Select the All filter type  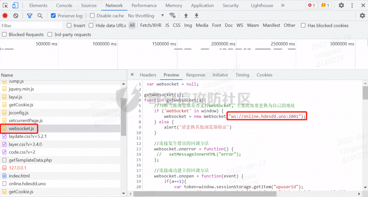click(132, 25)
